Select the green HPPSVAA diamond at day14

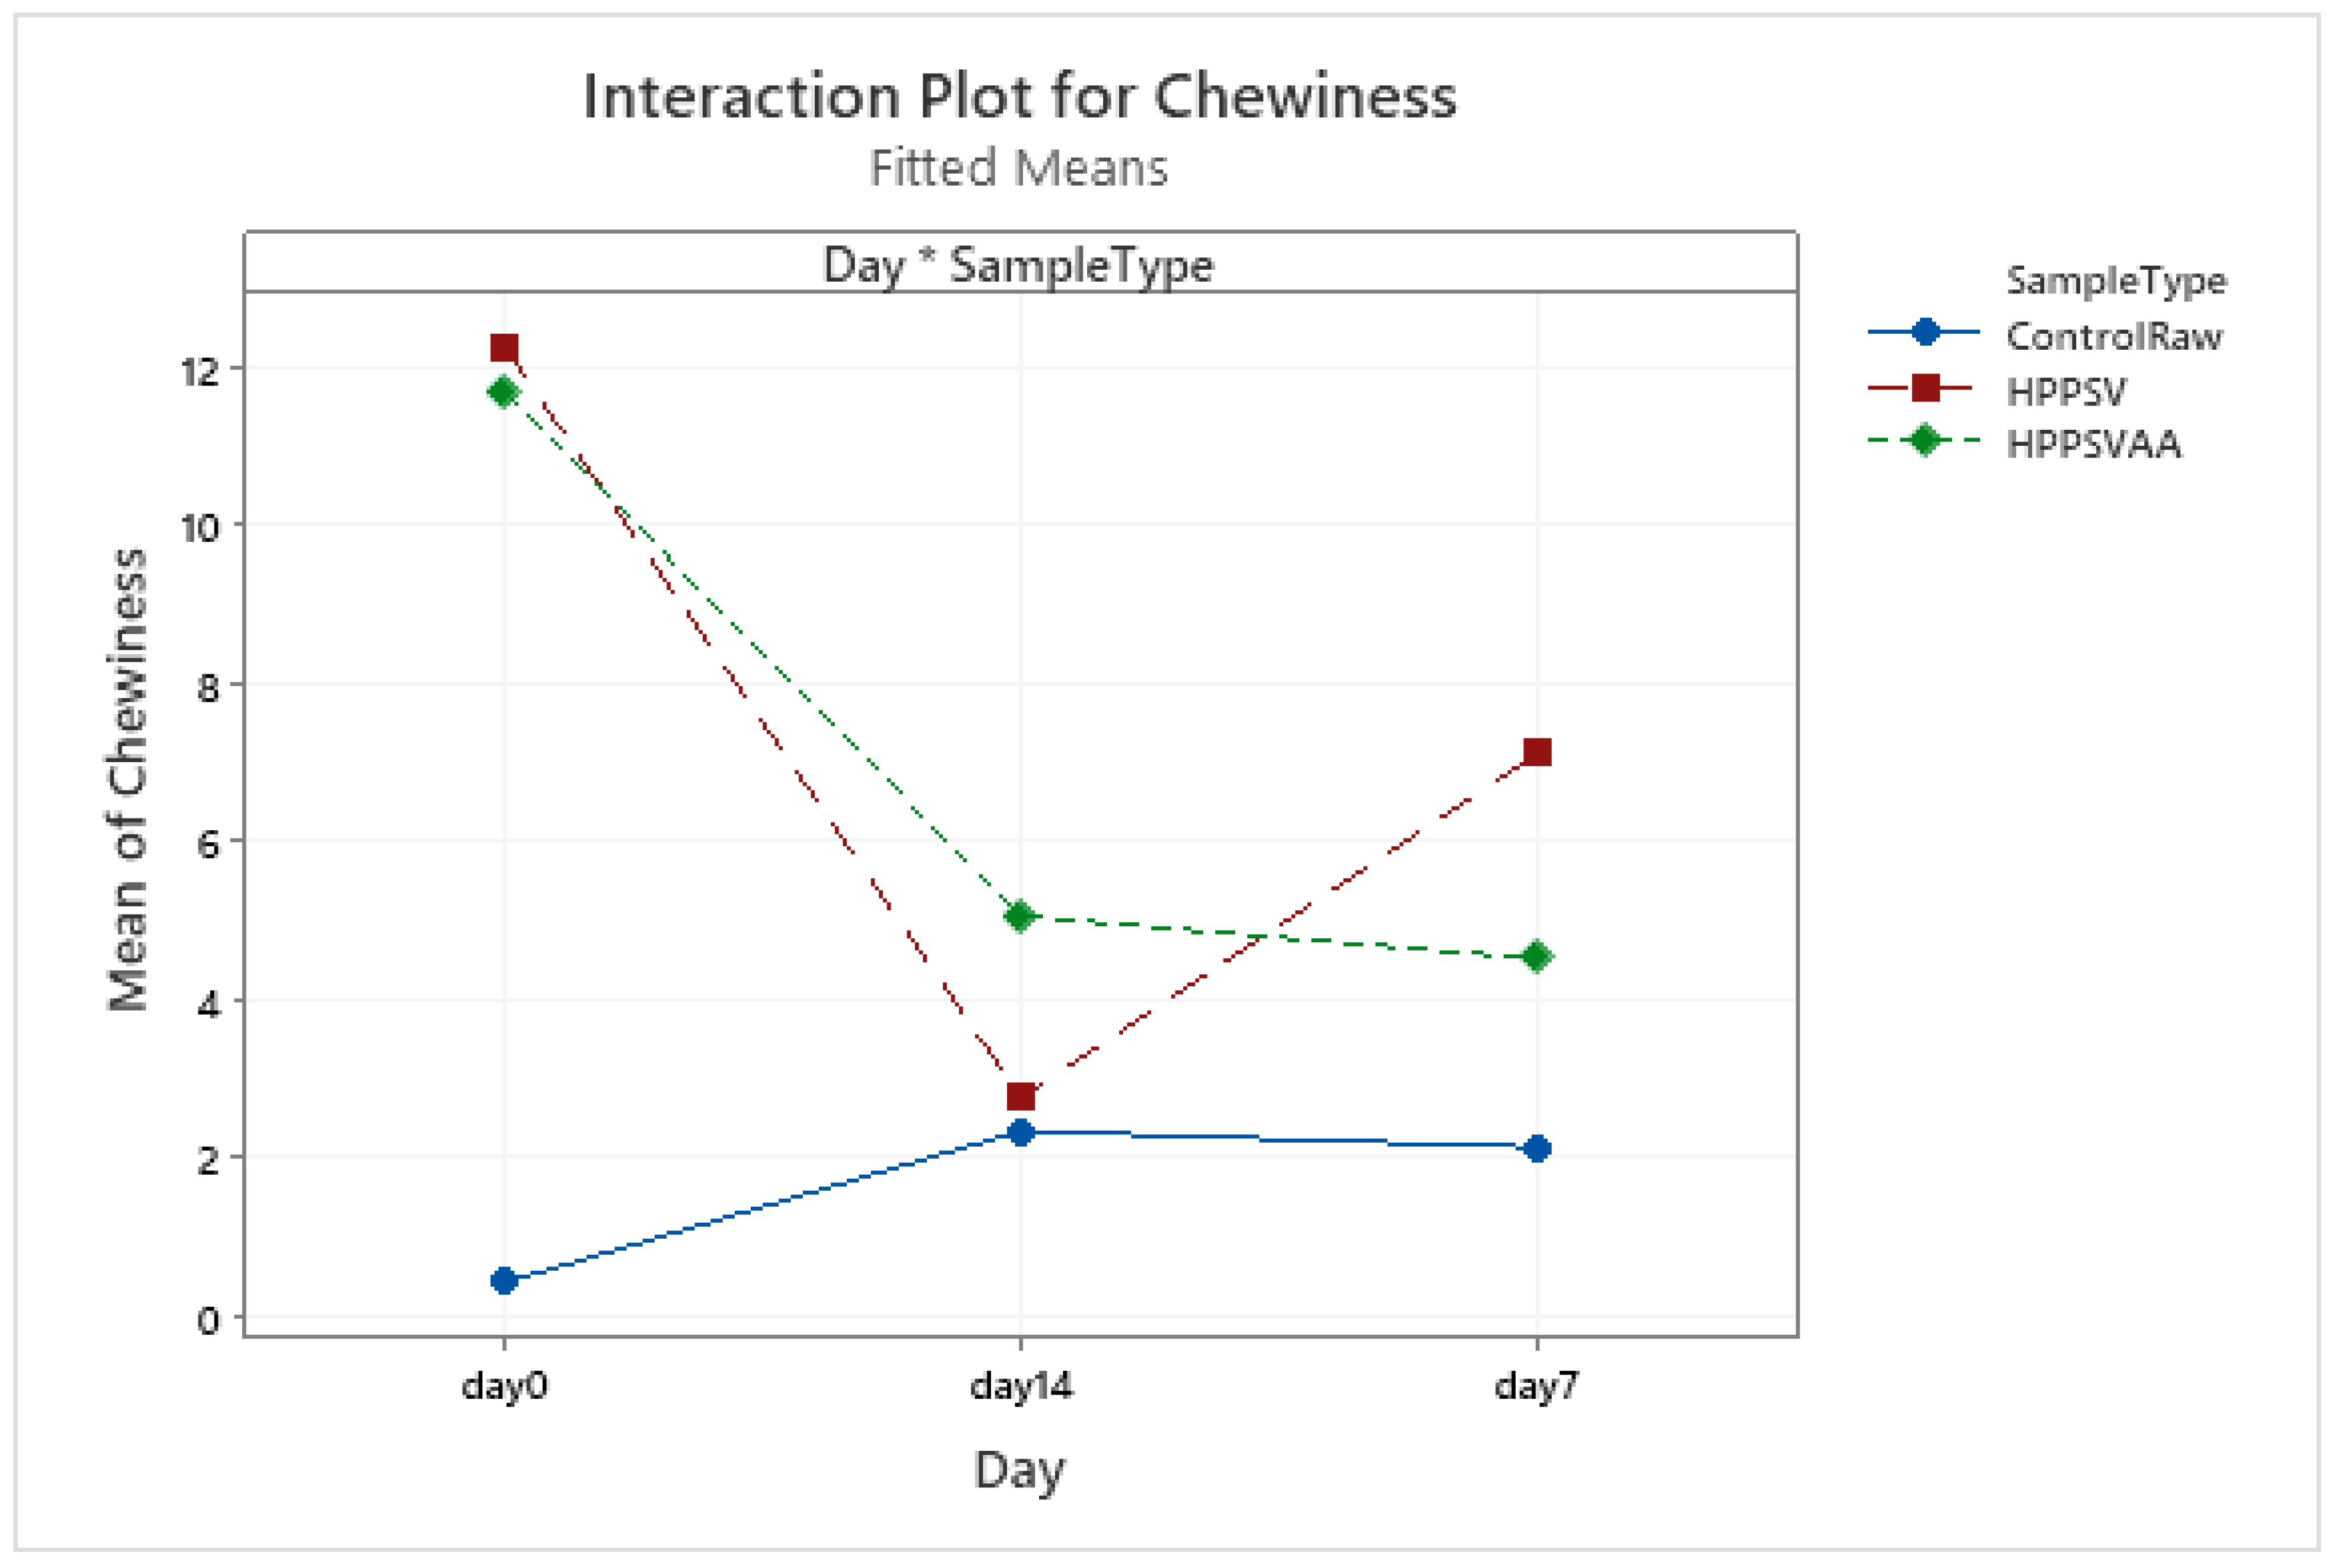1019,915
